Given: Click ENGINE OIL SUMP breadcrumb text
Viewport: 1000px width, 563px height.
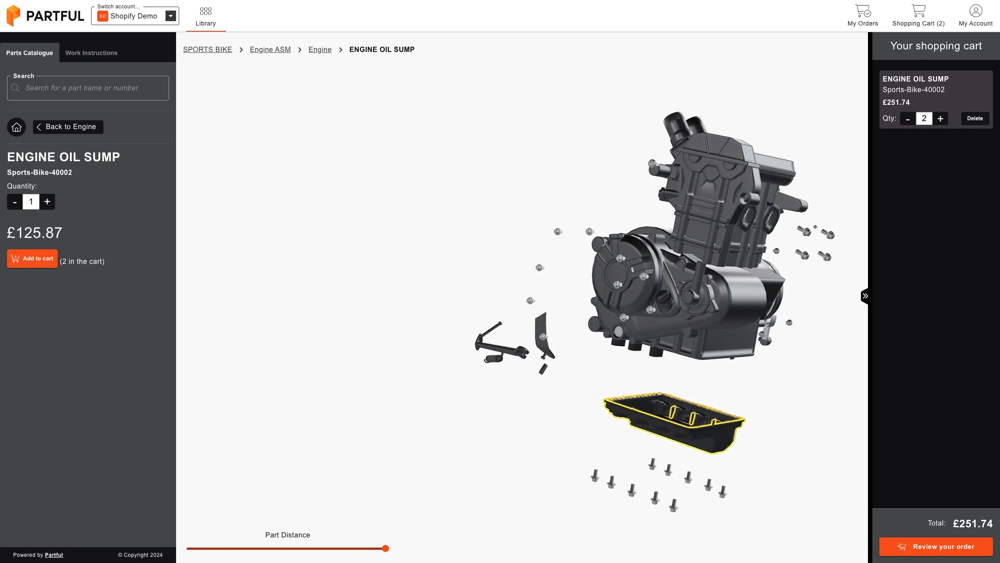Looking at the screenshot, I should [x=382, y=50].
